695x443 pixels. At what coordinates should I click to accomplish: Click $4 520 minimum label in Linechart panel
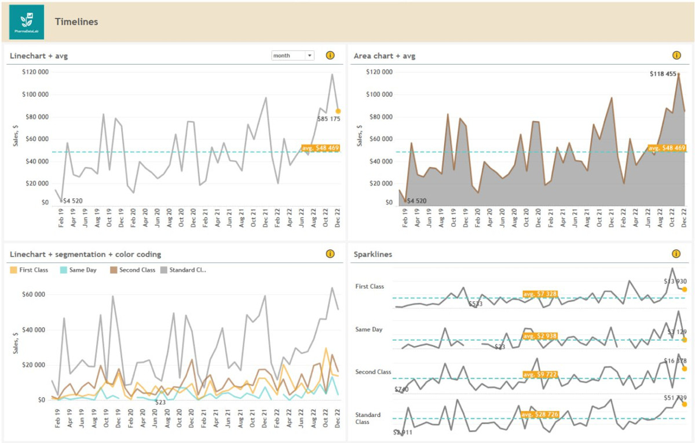[72, 201]
